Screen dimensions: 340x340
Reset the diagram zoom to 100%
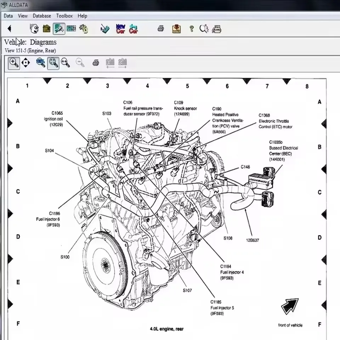click(x=40, y=63)
